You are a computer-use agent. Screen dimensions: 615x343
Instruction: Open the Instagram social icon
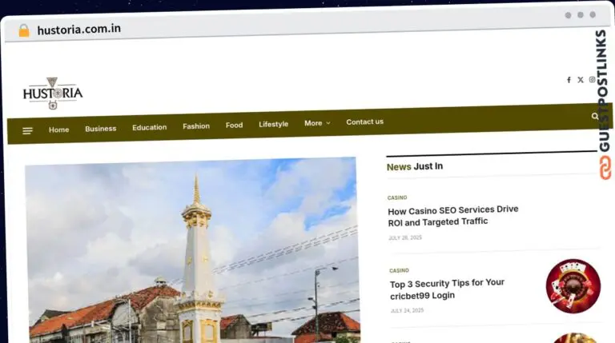coord(593,80)
